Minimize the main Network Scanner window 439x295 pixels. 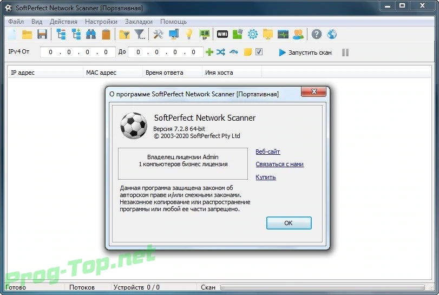coord(388,5)
